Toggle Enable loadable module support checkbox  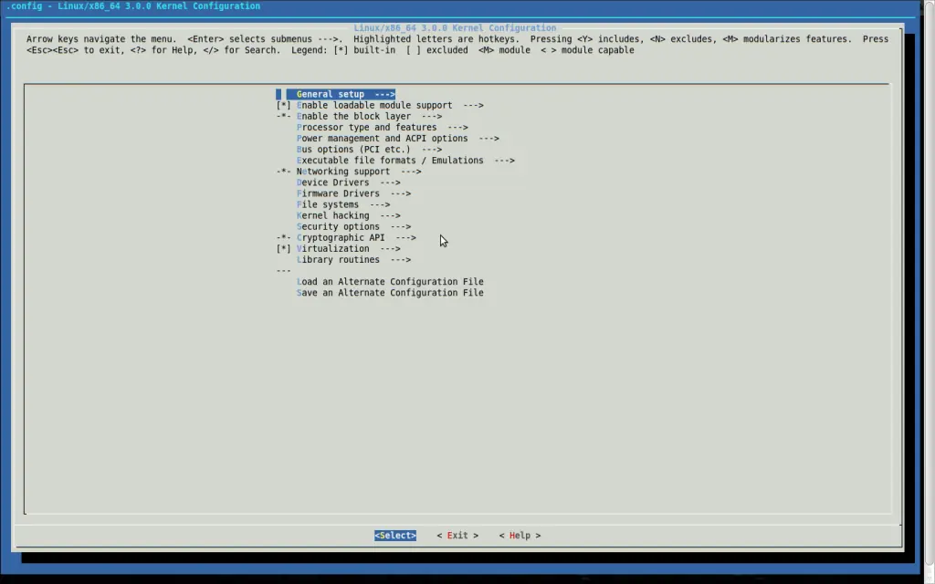click(283, 106)
